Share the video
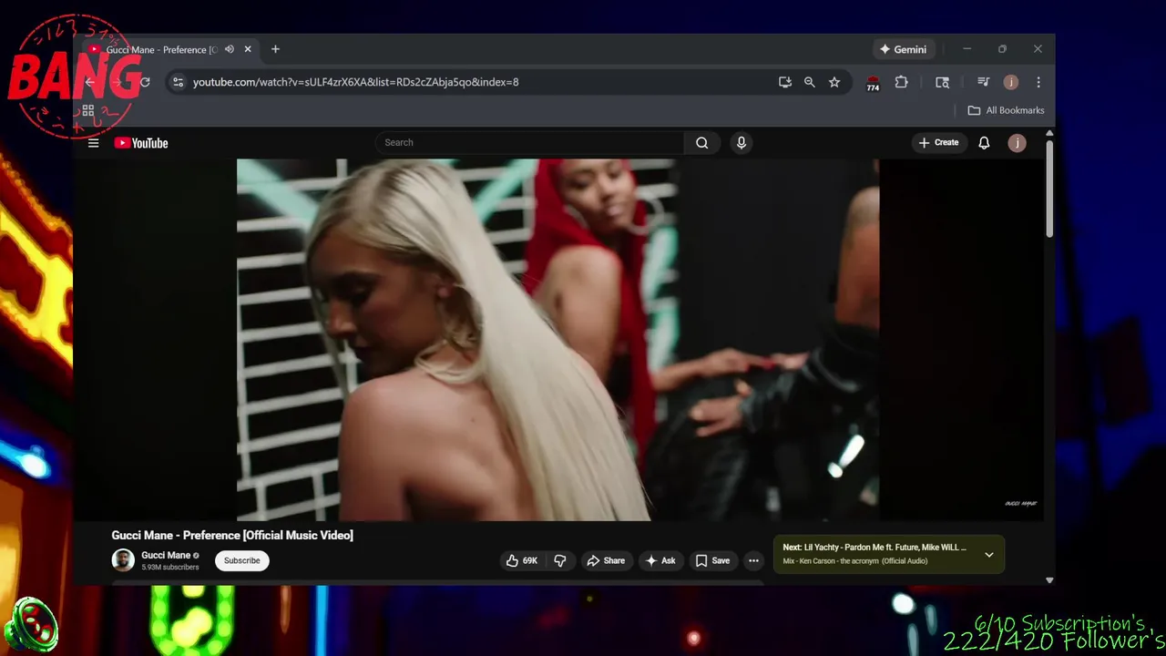Image resolution: width=1166 pixels, height=656 pixels. [606, 561]
